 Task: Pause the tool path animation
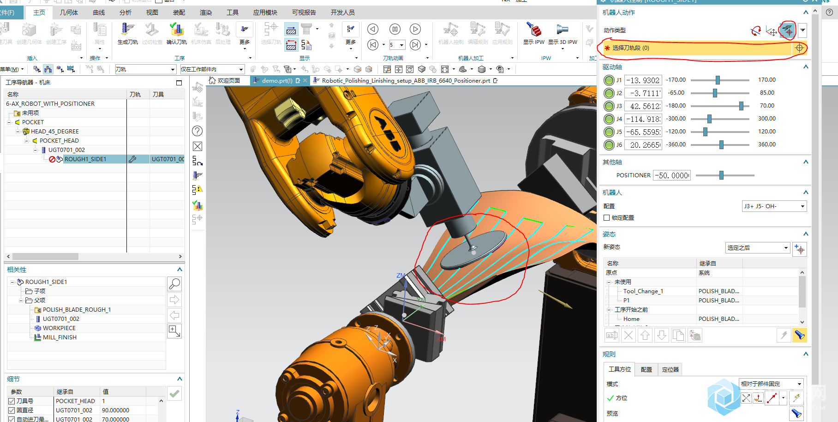click(x=395, y=29)
